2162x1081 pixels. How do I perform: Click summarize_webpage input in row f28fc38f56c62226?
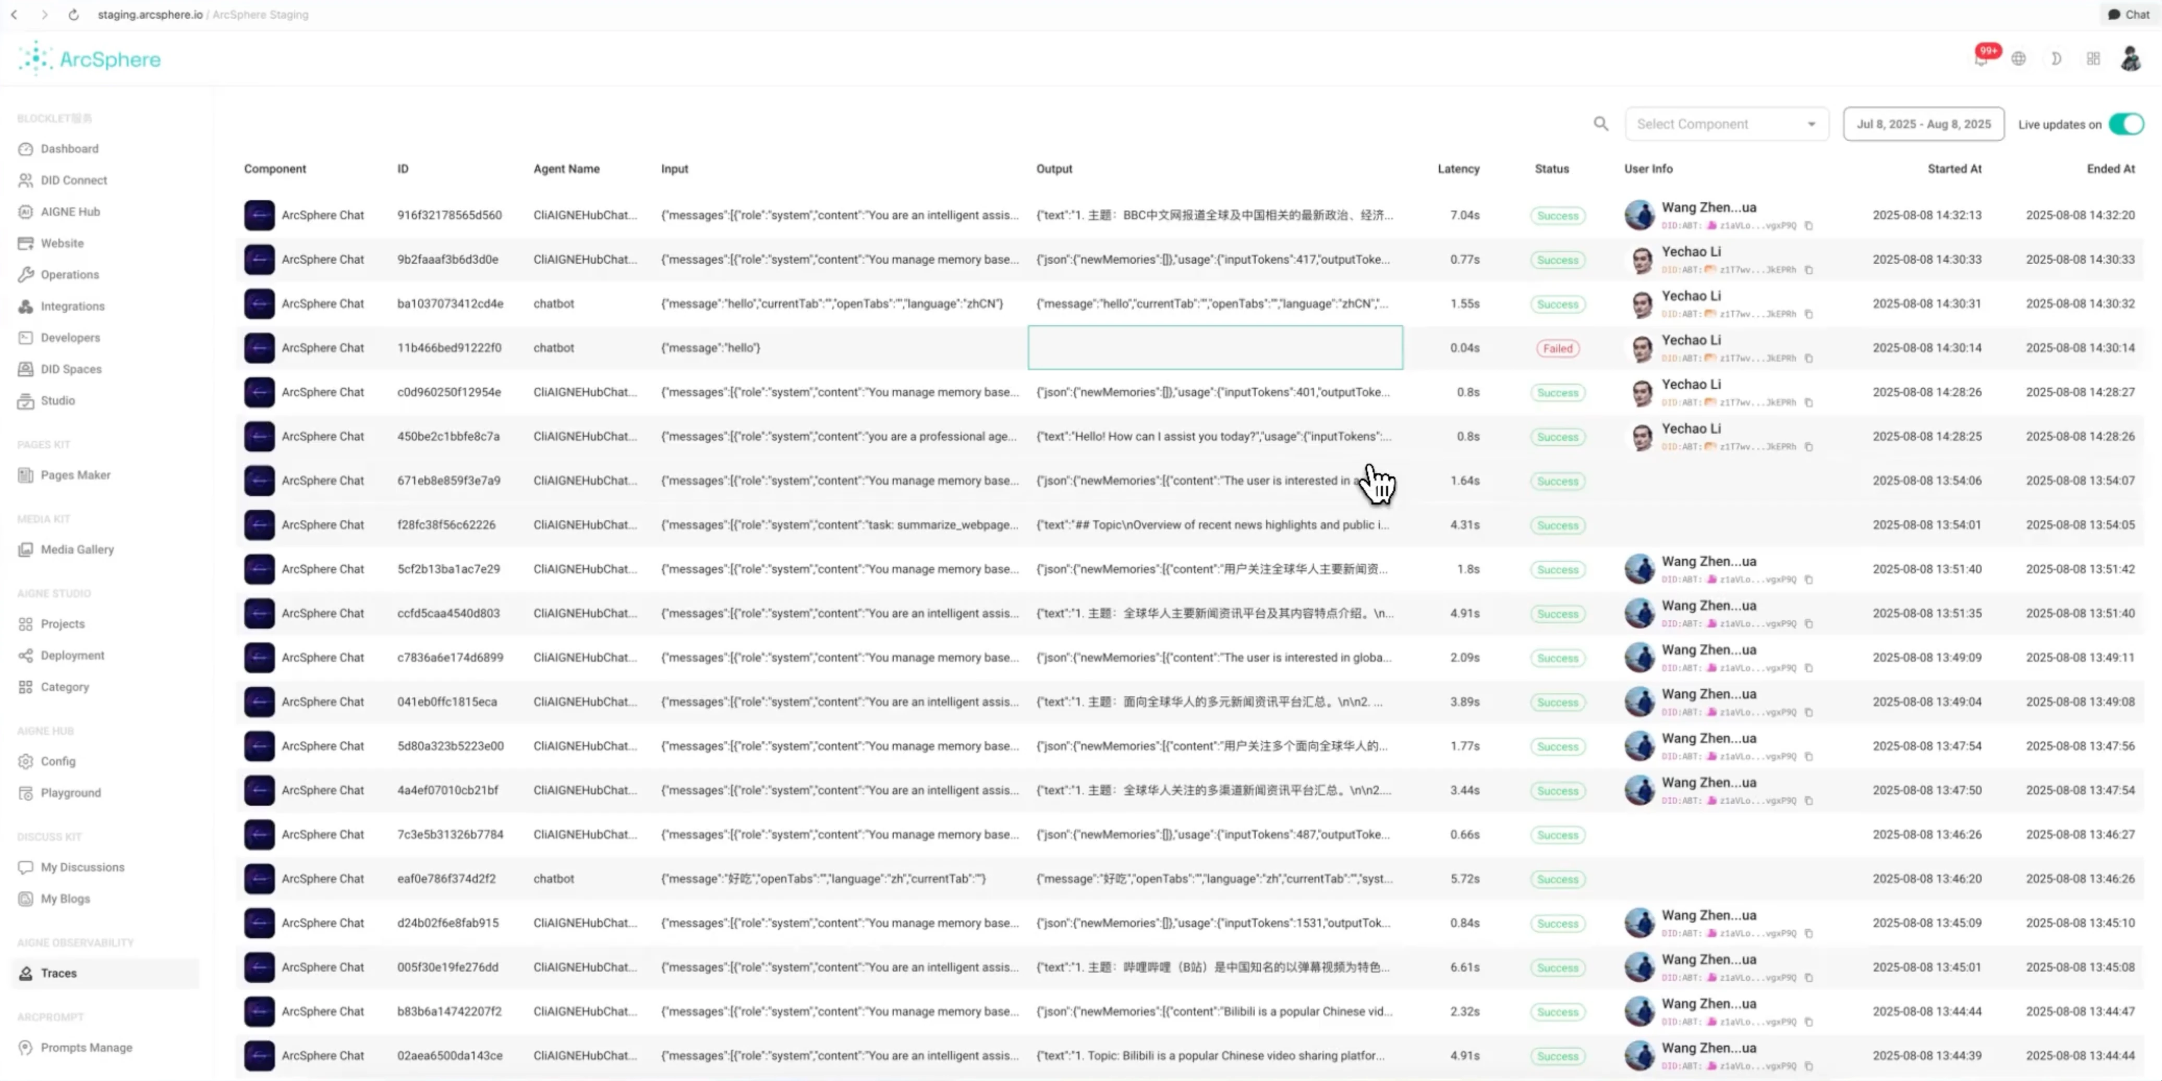(839, 525)
